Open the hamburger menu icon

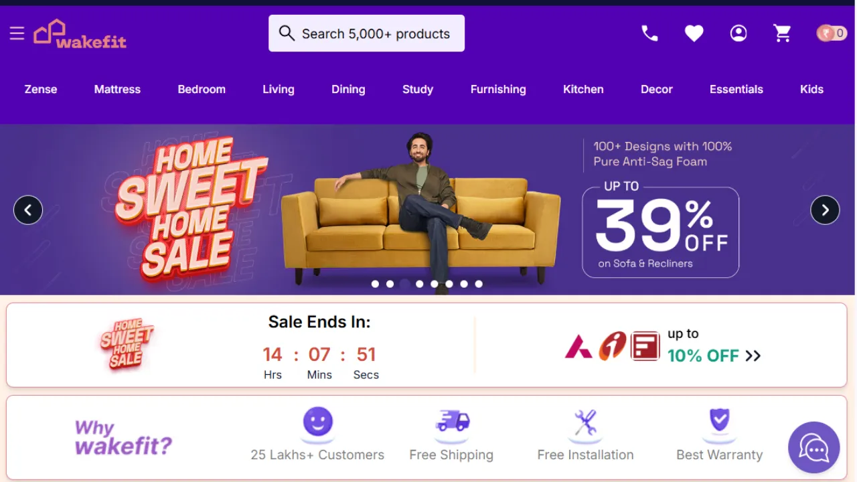pos(17,33)
